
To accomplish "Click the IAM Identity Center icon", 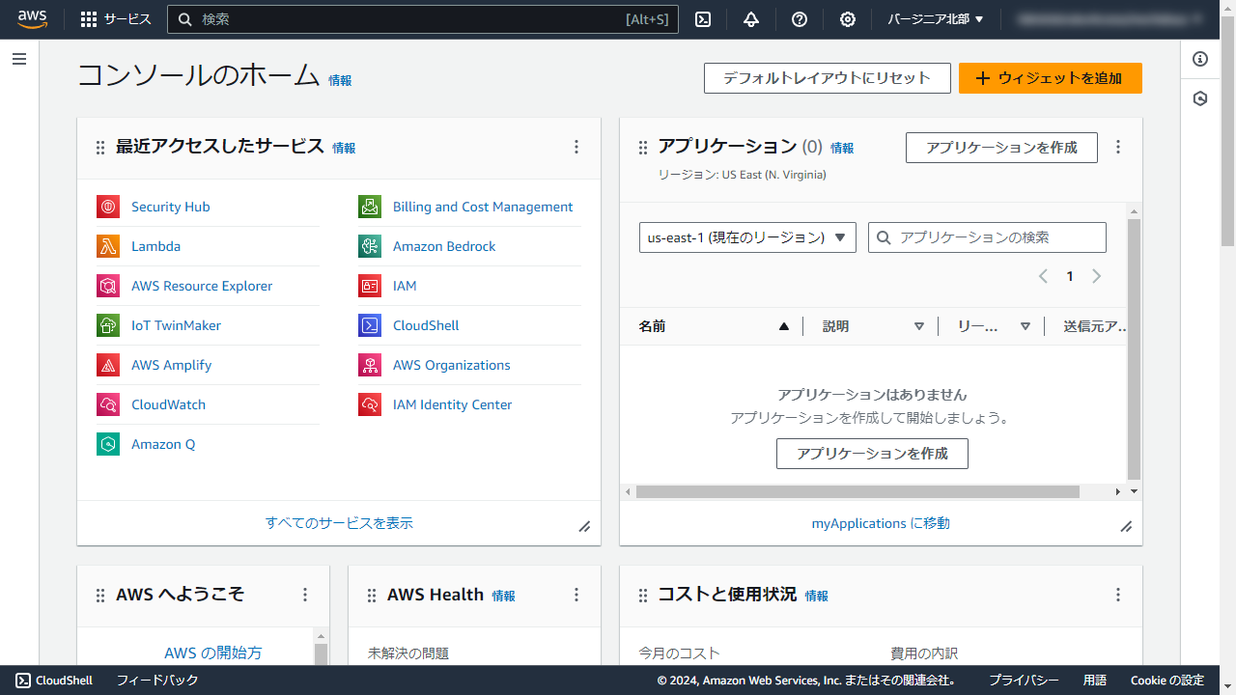I will [x=370, y=404].
